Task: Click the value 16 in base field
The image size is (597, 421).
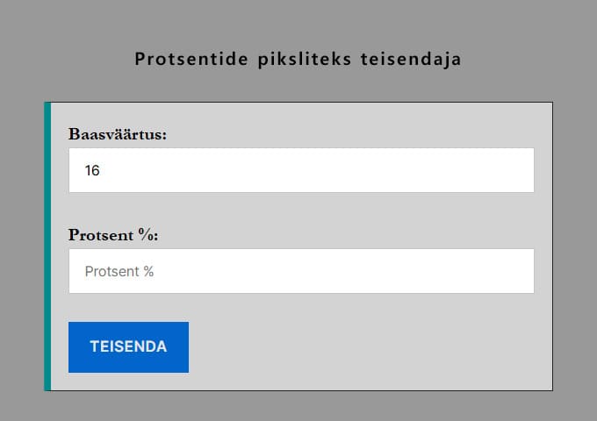Action: [x=92, y=171]
